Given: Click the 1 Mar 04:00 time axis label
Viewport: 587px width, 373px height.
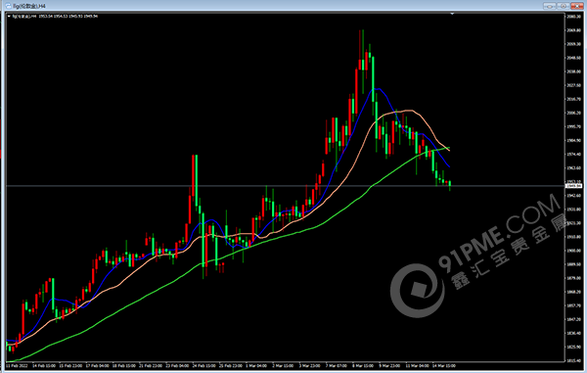Looking at the screenshot, I should pos(256,366).
